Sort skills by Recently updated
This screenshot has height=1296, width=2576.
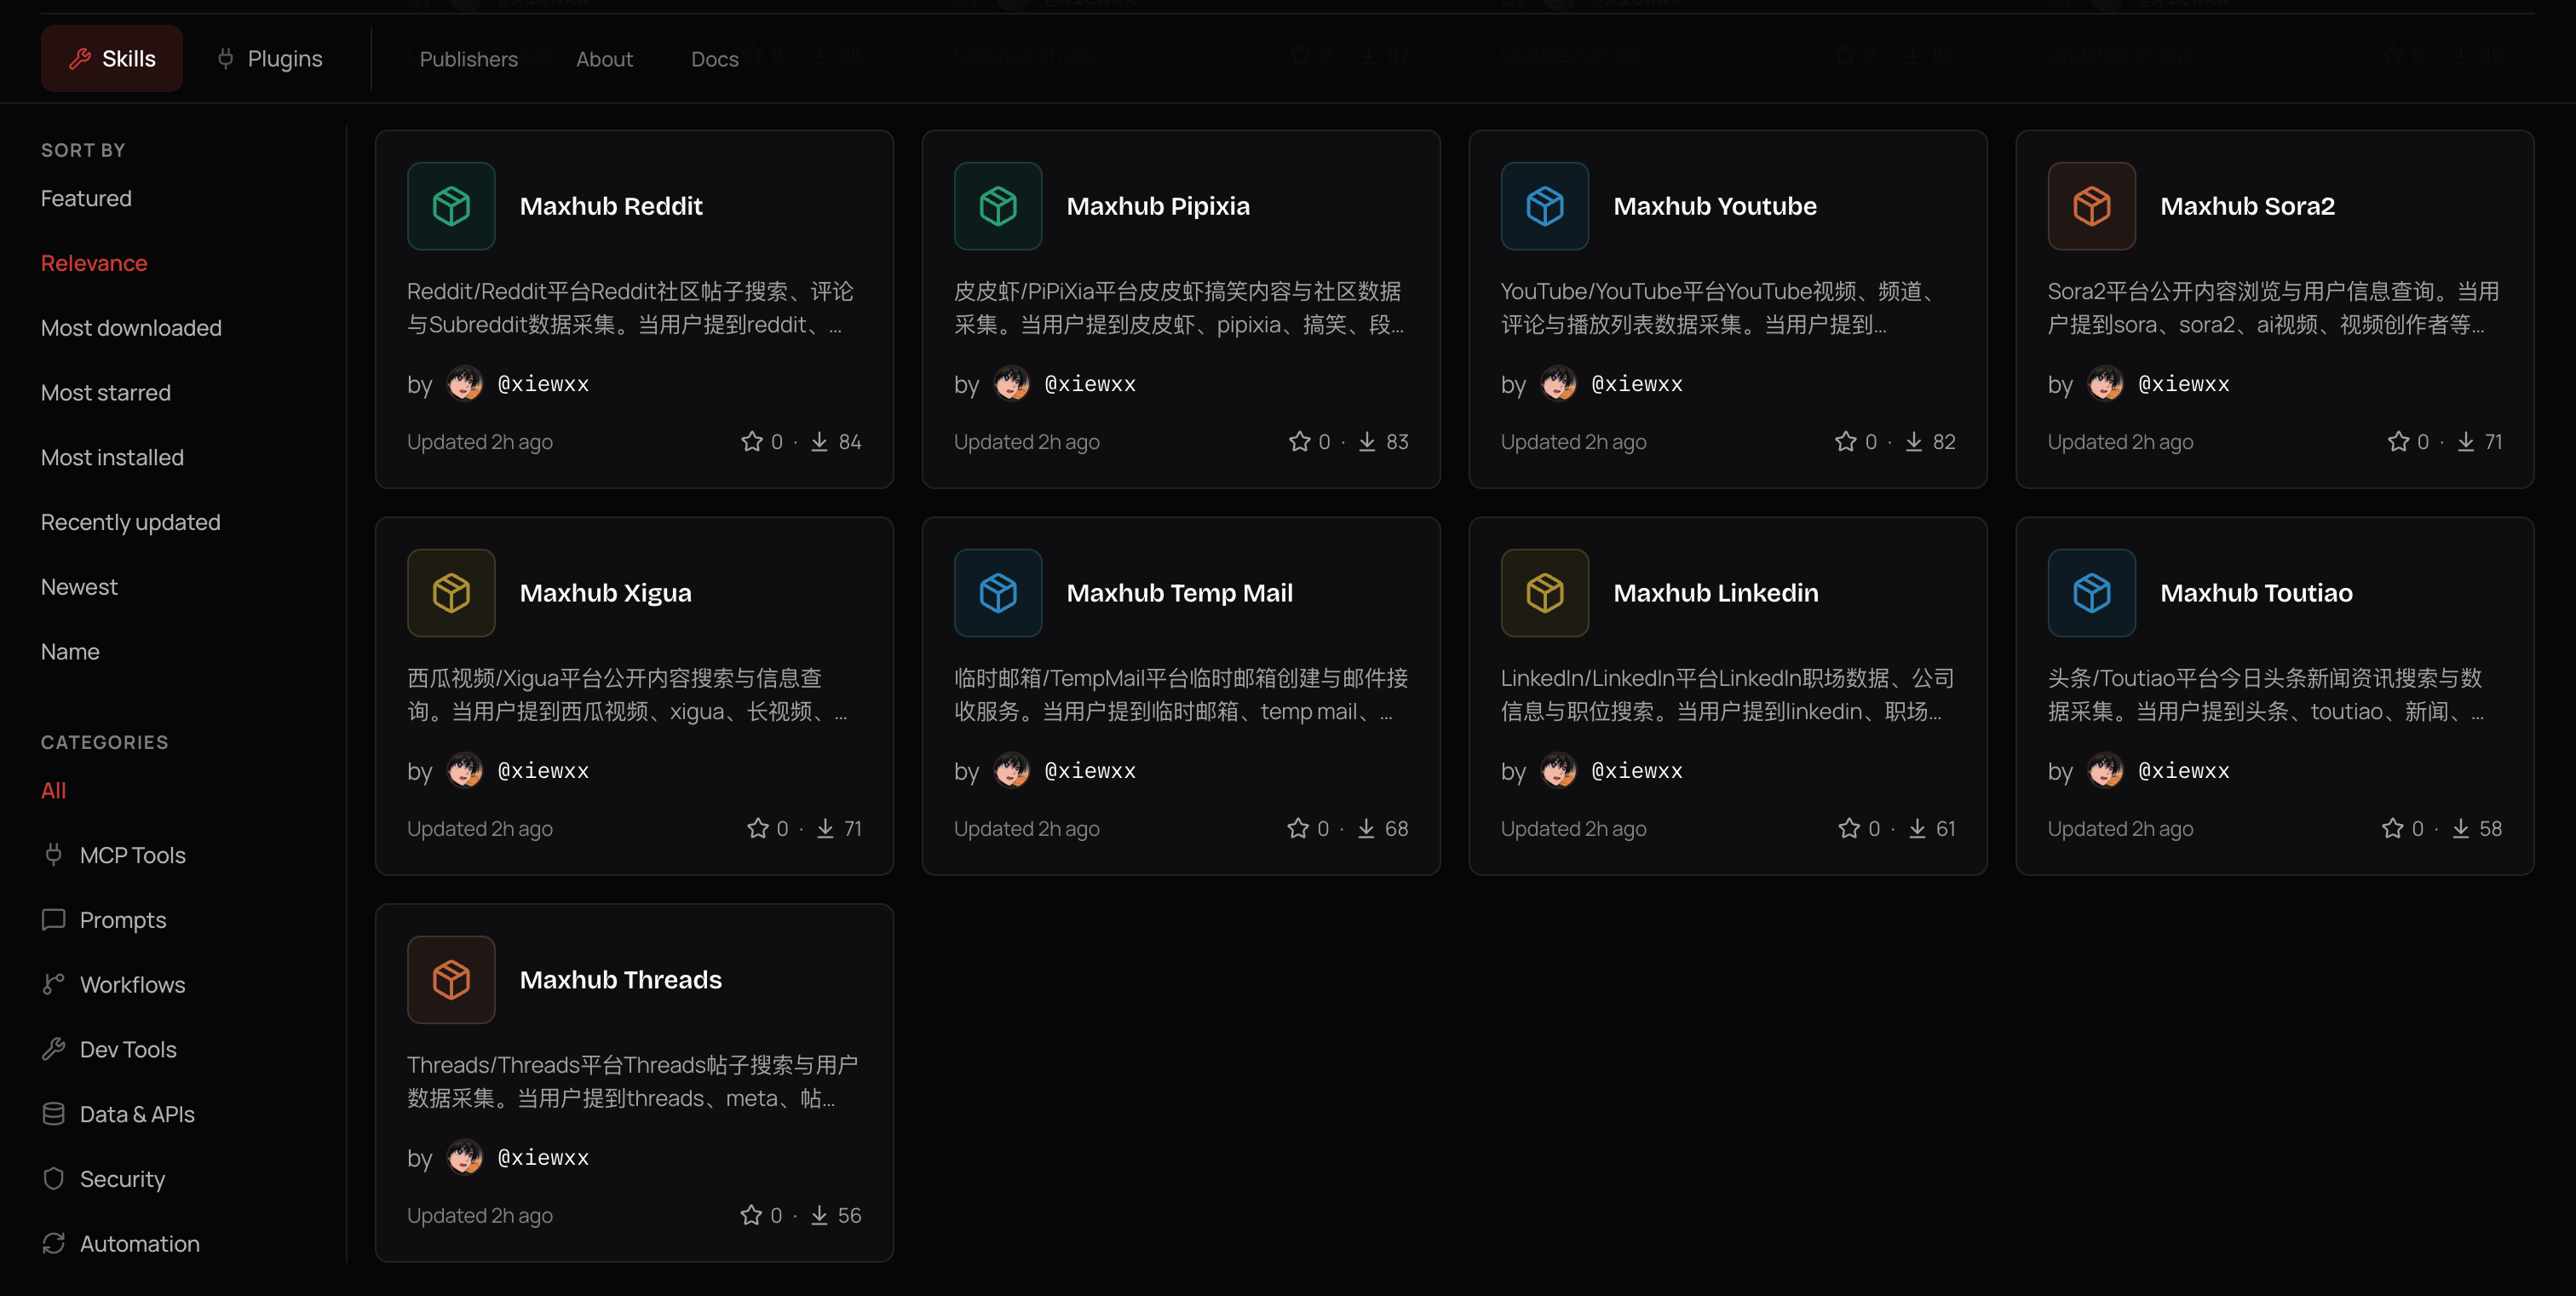click(x=130, y=523)
